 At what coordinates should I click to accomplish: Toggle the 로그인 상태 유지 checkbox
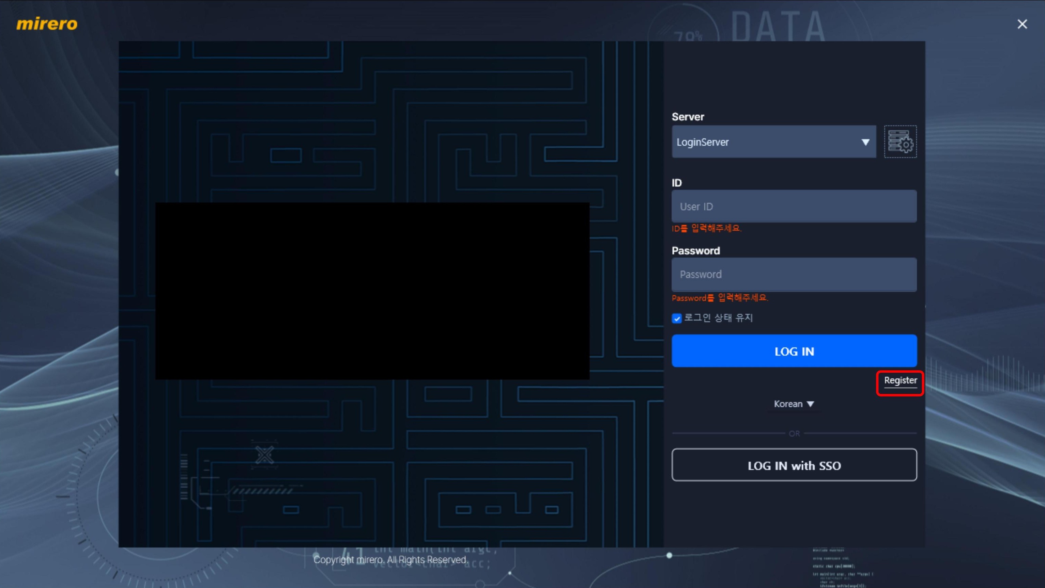(676, 318)
